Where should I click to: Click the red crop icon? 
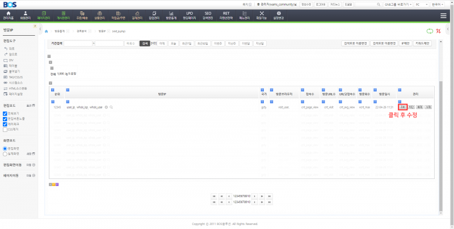[x=438, y=31]
